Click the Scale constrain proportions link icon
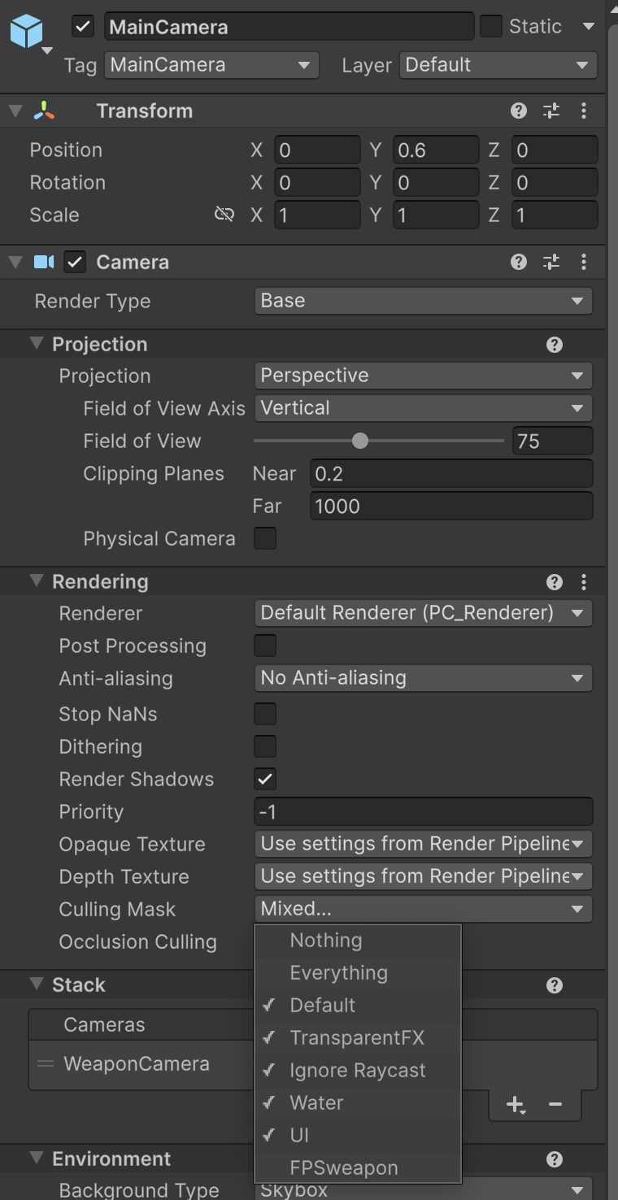Screen dimensions: 618x1200 (224, 215)
